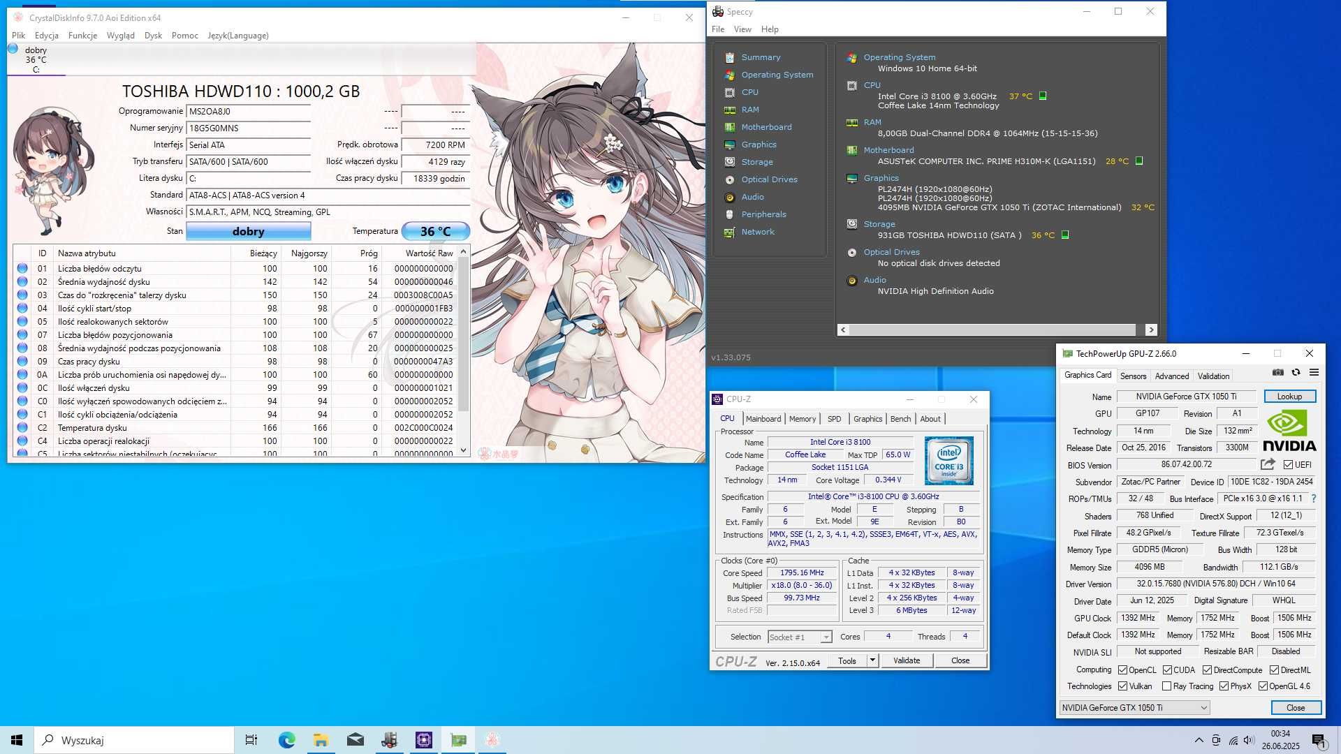The width and height of the screenshot is (1341, 754).
Task: Toggle OpenGL 4.6 checkbox in GPU-Z
Action: [x=1263, y=686]
